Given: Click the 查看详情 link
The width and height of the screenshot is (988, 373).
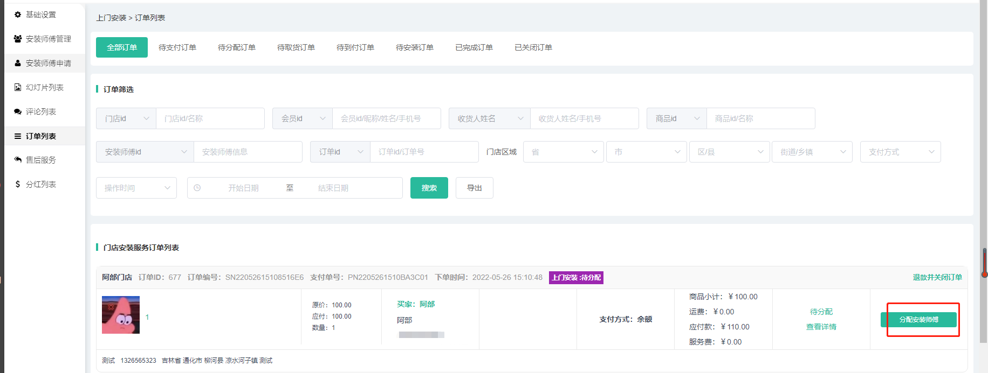Looking at the screenshot, I should (821, 327).
